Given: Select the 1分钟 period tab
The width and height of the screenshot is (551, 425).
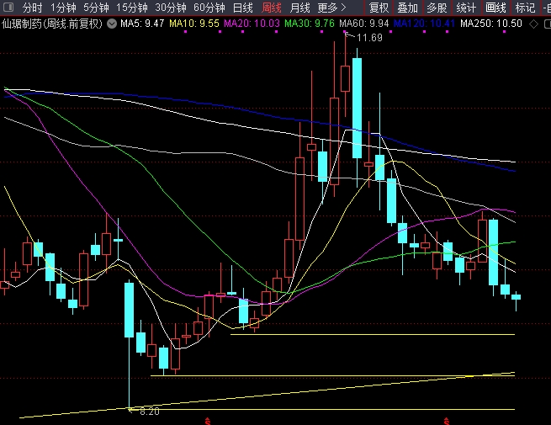Looking at the screenshot, I should [x=63, y=8].
